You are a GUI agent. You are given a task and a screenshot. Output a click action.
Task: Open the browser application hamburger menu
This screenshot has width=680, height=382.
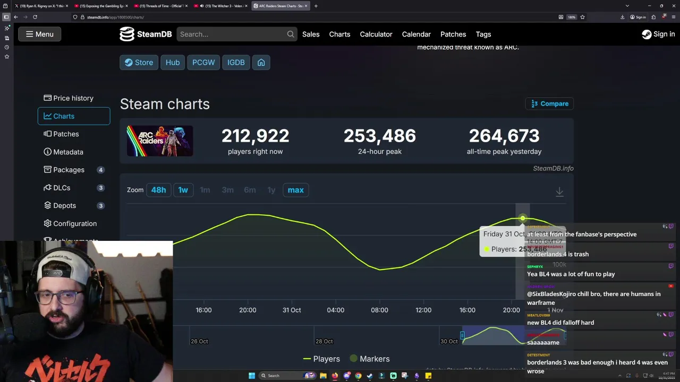click(674, 17)
